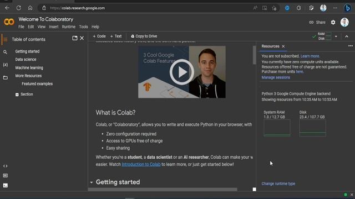Screen dimensions: 355x199
Task: Click the Section add icon in contents
Action: point(17,95)
